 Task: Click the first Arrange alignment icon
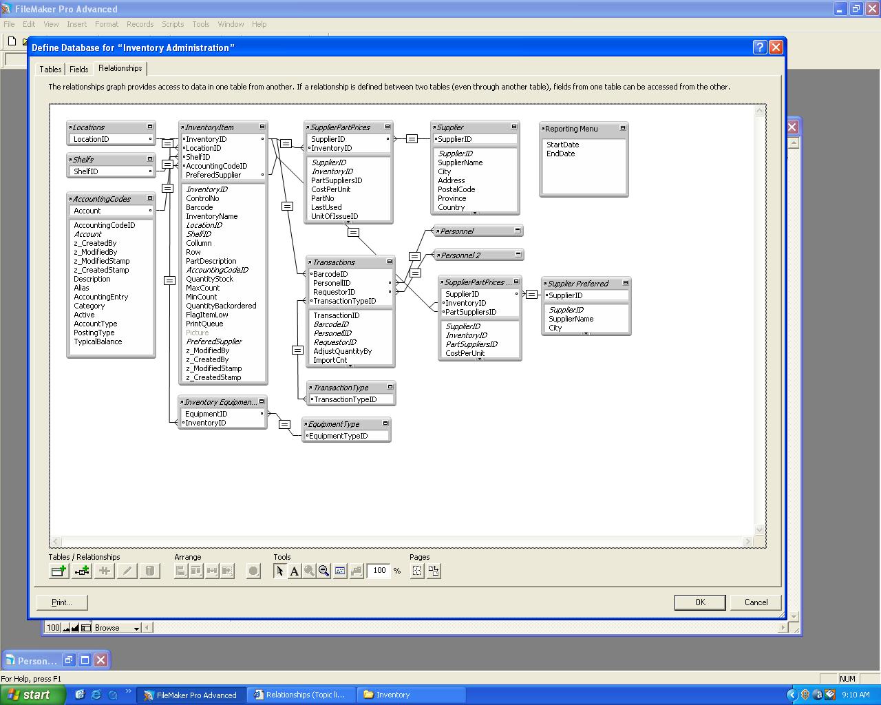(181, 571)
